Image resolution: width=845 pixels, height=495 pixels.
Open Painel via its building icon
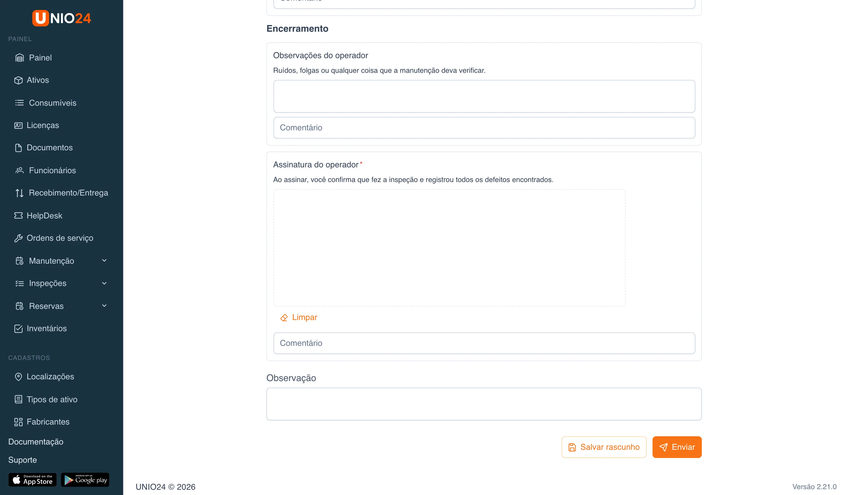[x=19, y=58]
